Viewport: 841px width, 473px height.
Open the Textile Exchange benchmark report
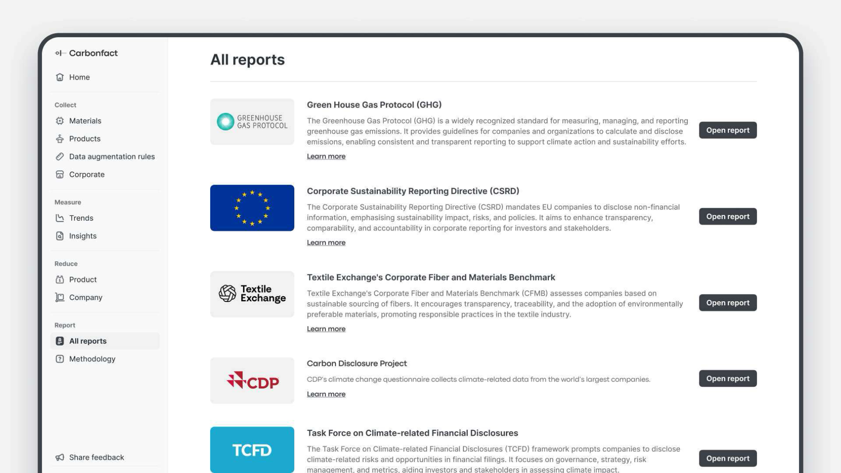click(x=728, y=303)
